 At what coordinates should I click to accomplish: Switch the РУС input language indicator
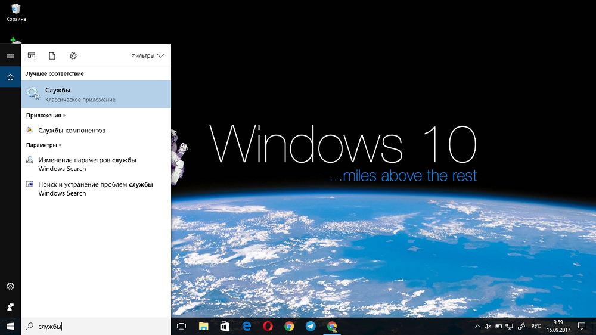tap(536, 326)
